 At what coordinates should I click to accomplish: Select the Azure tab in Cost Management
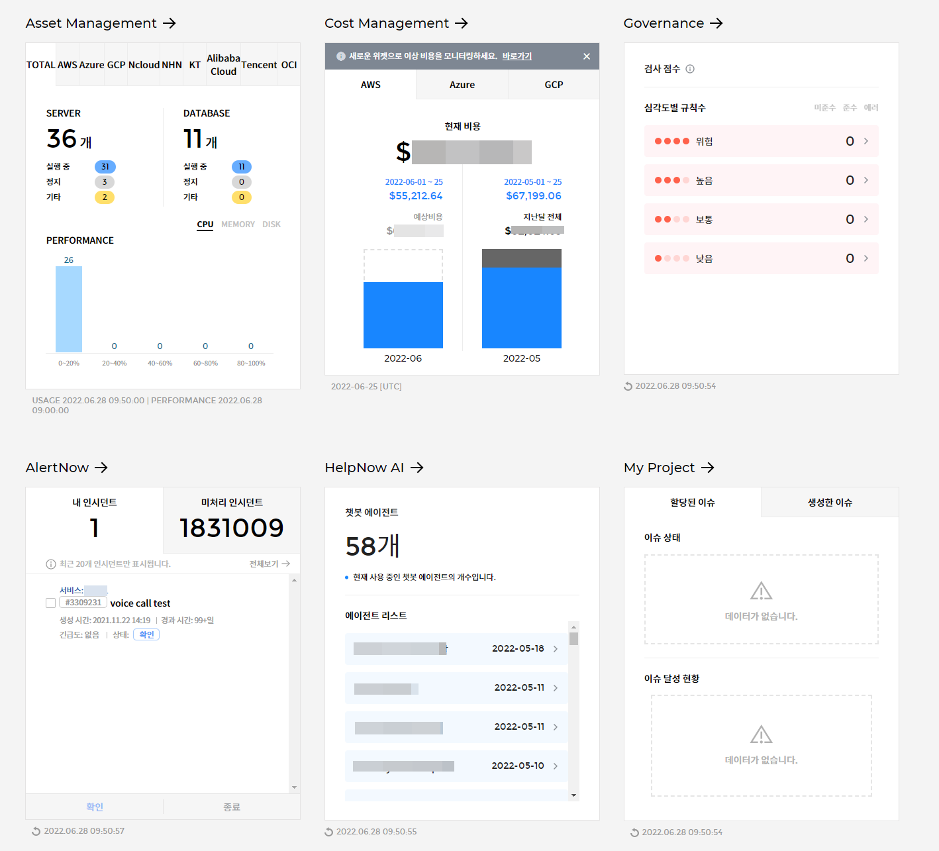click(462, 85)
